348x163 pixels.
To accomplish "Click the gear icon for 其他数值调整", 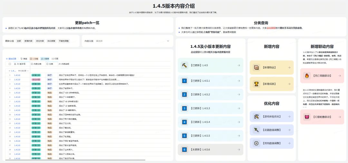I will (256, 143).
